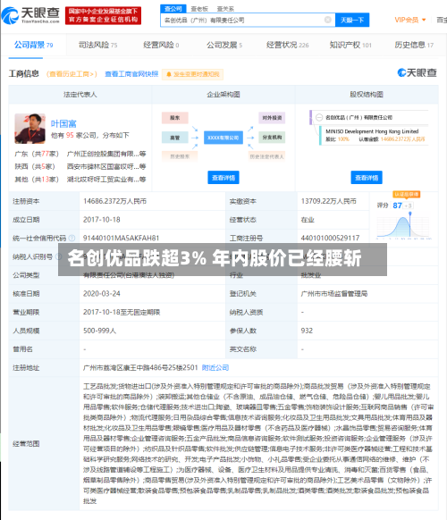Image resolution: width=447 pixels, height=520 pixels.
Task: Click the XXXX有限公司 center node
Action: (223, 138)
